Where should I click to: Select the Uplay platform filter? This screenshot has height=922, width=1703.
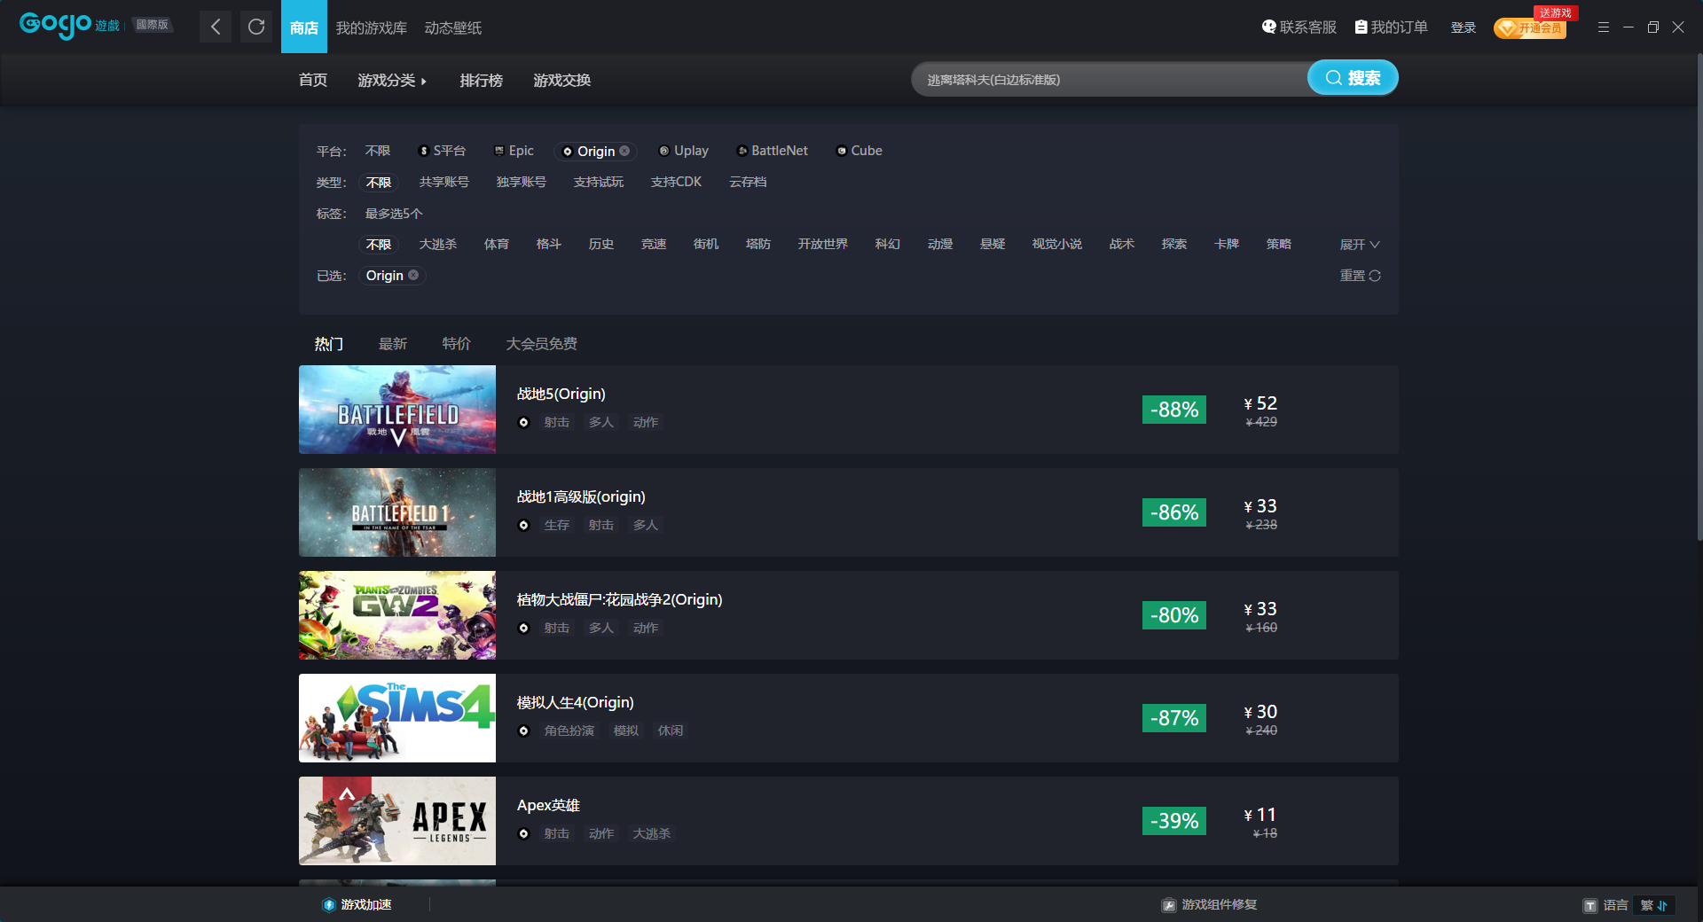(x=683, y=151)
